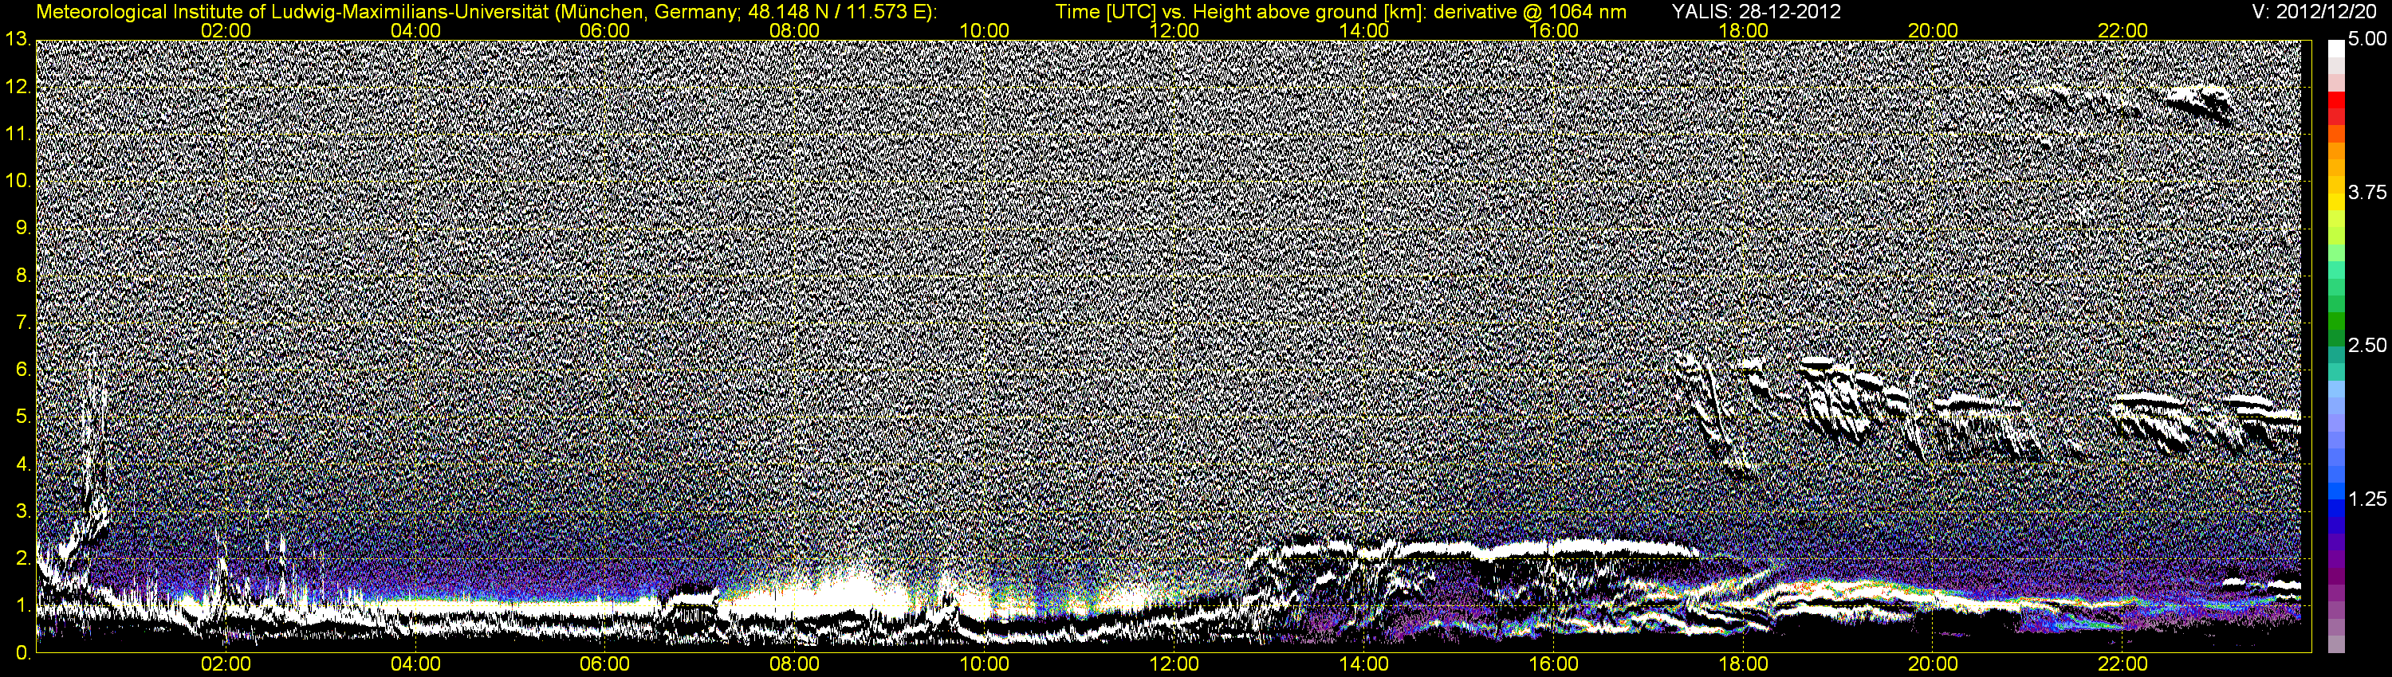Click the '08:00' label on the bottom time axis
The height and width of the screenshot is (677, 2392).
coord(795,664)
